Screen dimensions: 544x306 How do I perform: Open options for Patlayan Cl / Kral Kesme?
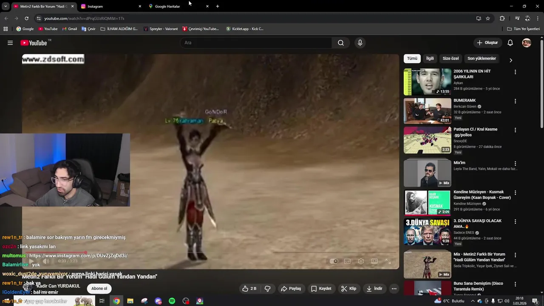(515, 130)
